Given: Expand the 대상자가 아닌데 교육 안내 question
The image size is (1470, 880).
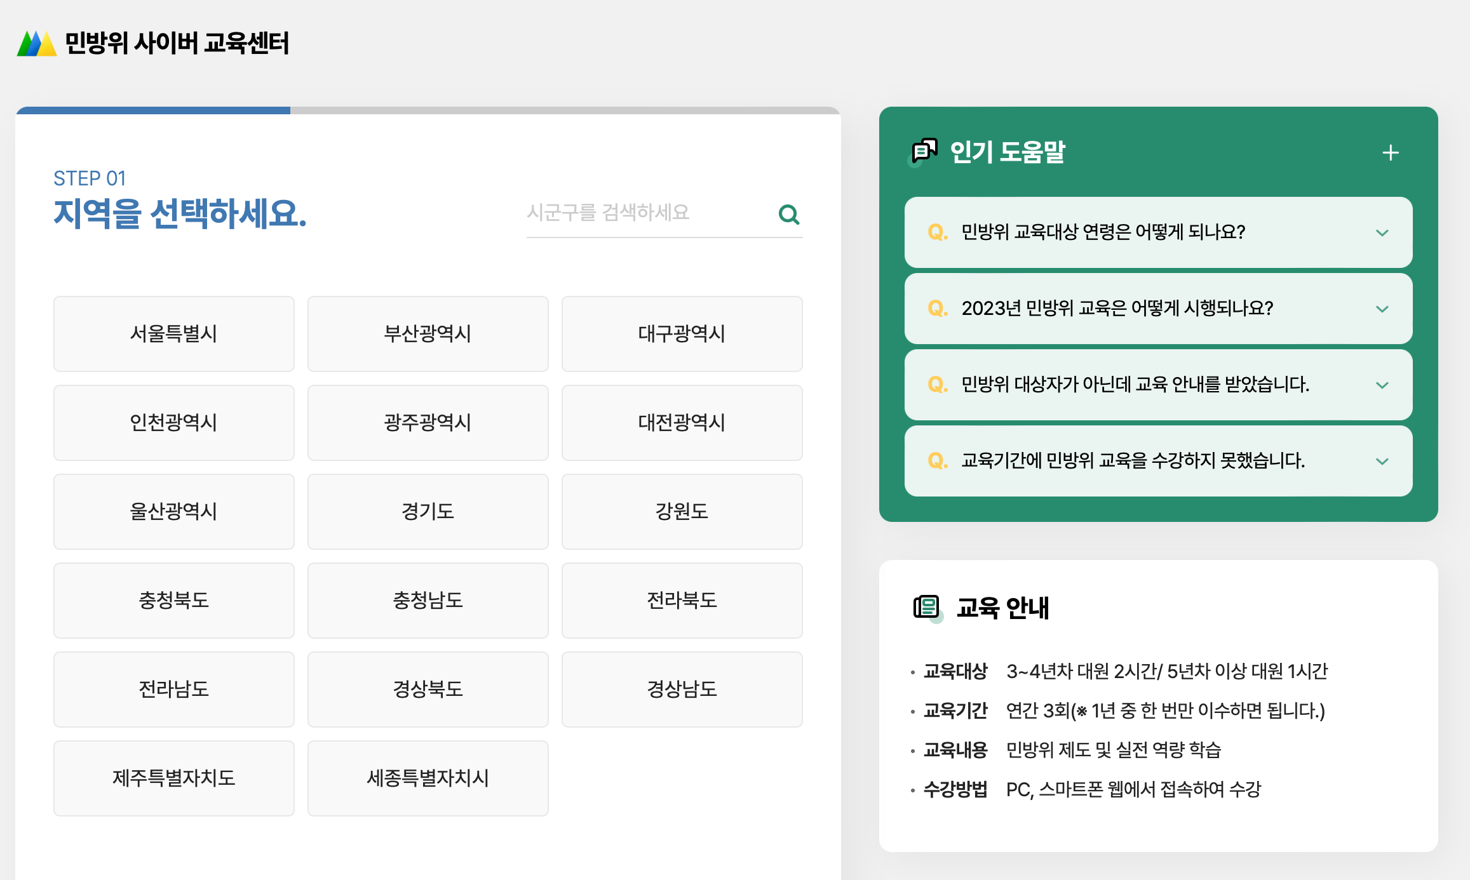Looking at the screenshot, I should (x=1382, y=385).
